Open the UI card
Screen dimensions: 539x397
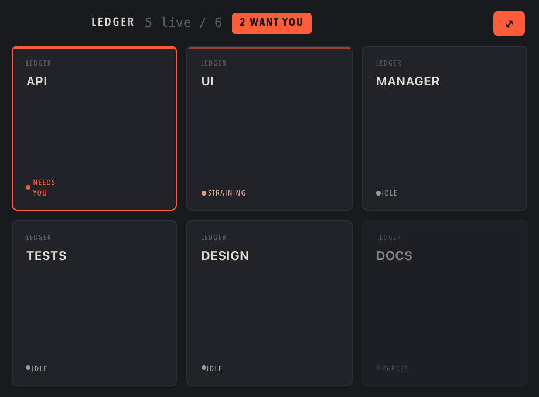click(269, 128)
